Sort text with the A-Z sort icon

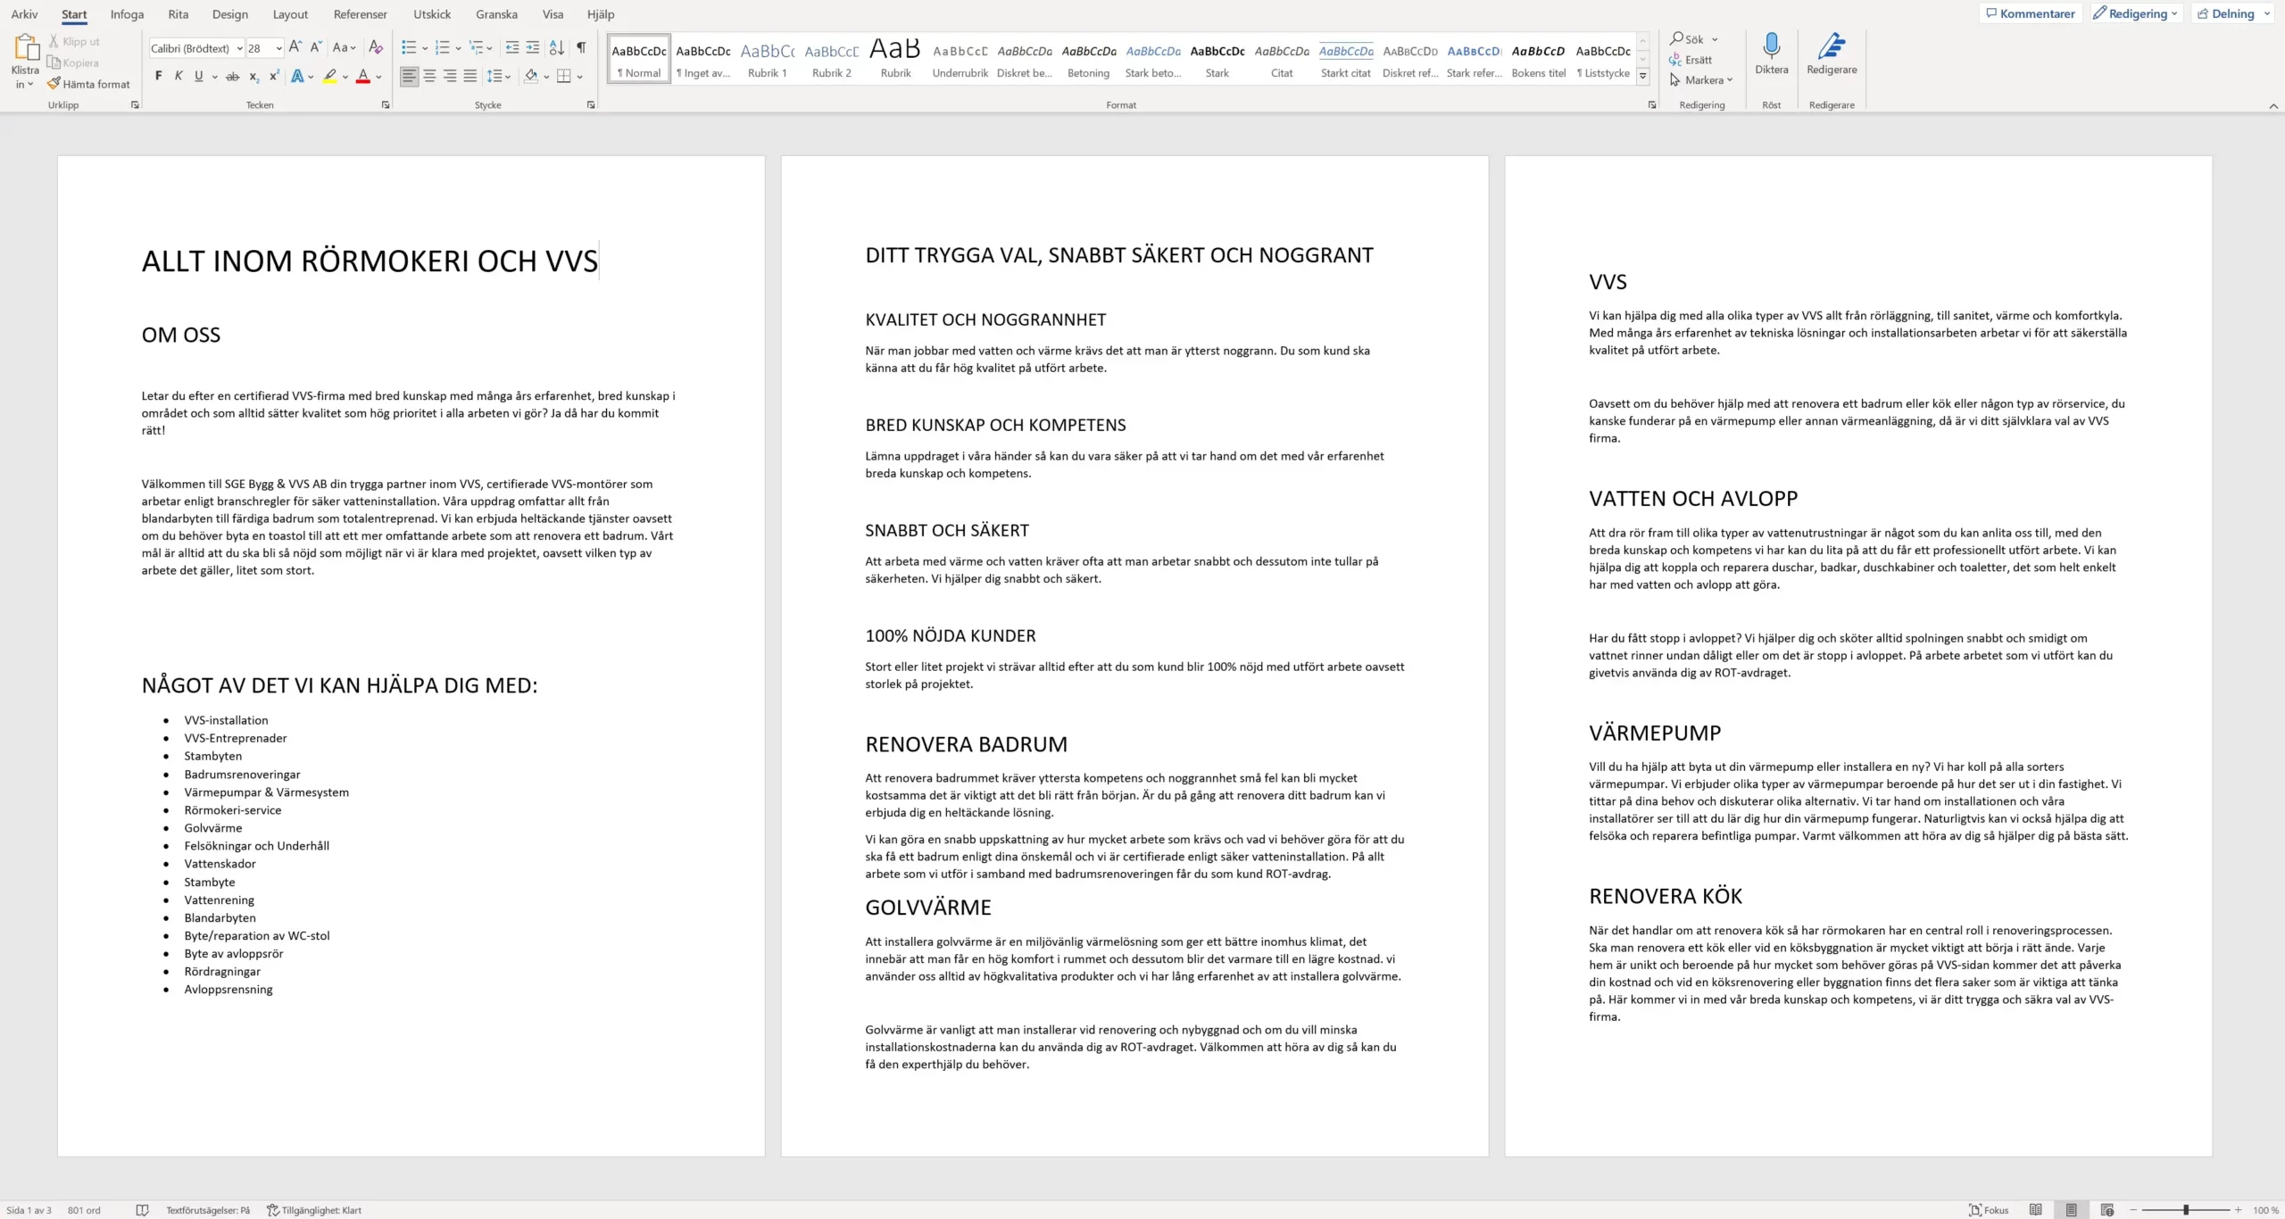click(x=557, y=47)
